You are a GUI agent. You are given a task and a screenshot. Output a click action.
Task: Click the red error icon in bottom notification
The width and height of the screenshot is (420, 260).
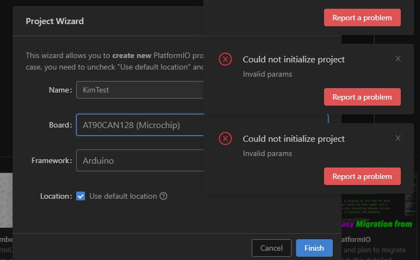(225, 139)
